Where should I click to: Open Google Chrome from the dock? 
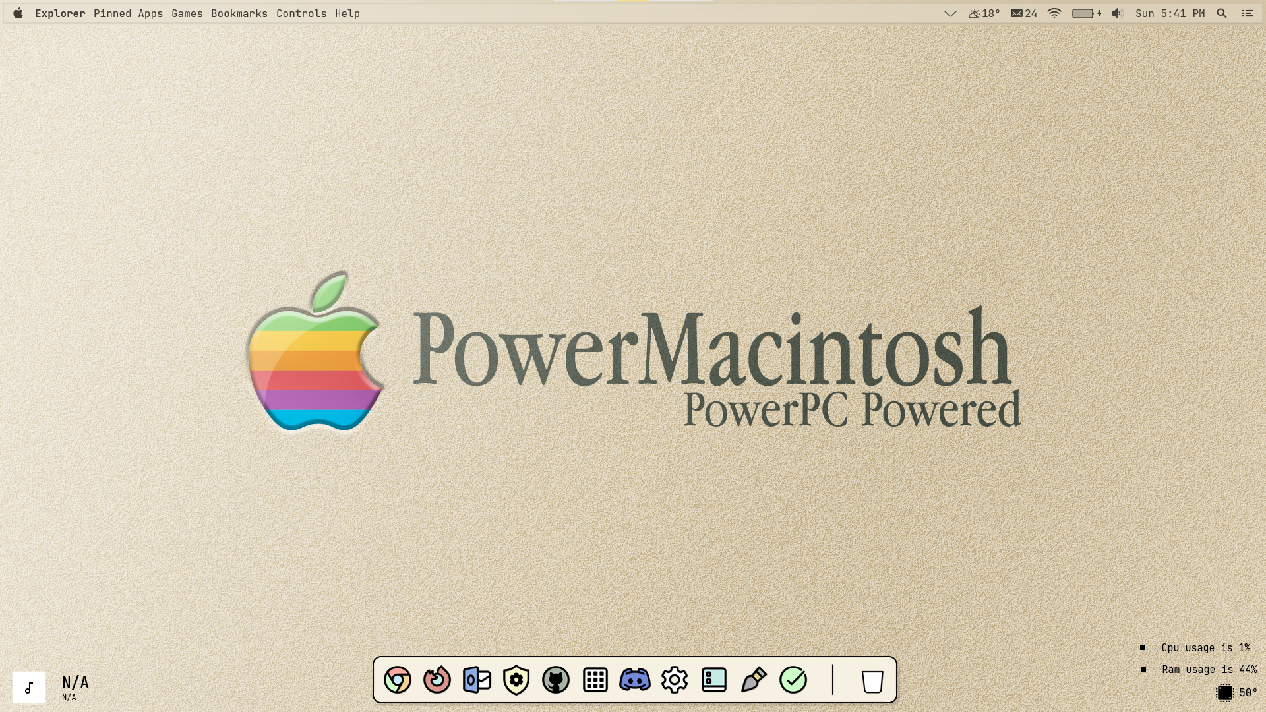tap(398, 680)
